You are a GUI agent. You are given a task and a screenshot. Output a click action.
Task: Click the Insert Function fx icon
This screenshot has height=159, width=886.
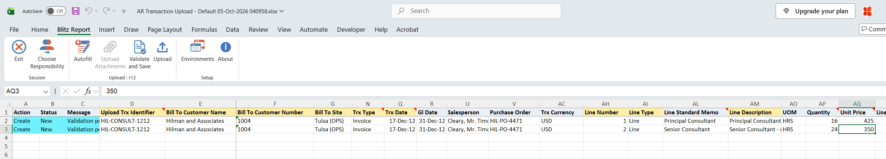(88, 91)
